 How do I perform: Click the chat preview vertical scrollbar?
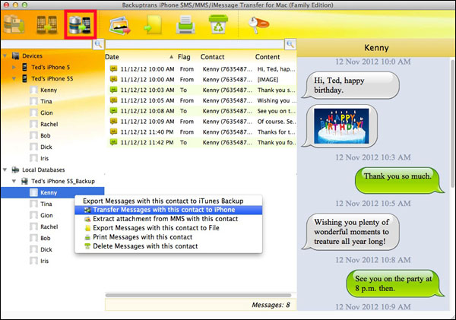click(452, 122)
